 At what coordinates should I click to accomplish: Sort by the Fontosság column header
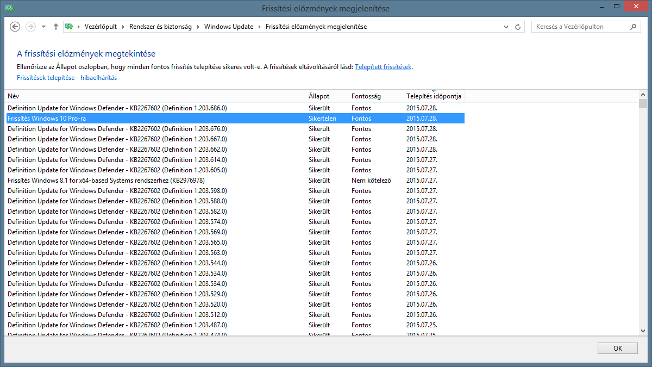tap(375, 96)
